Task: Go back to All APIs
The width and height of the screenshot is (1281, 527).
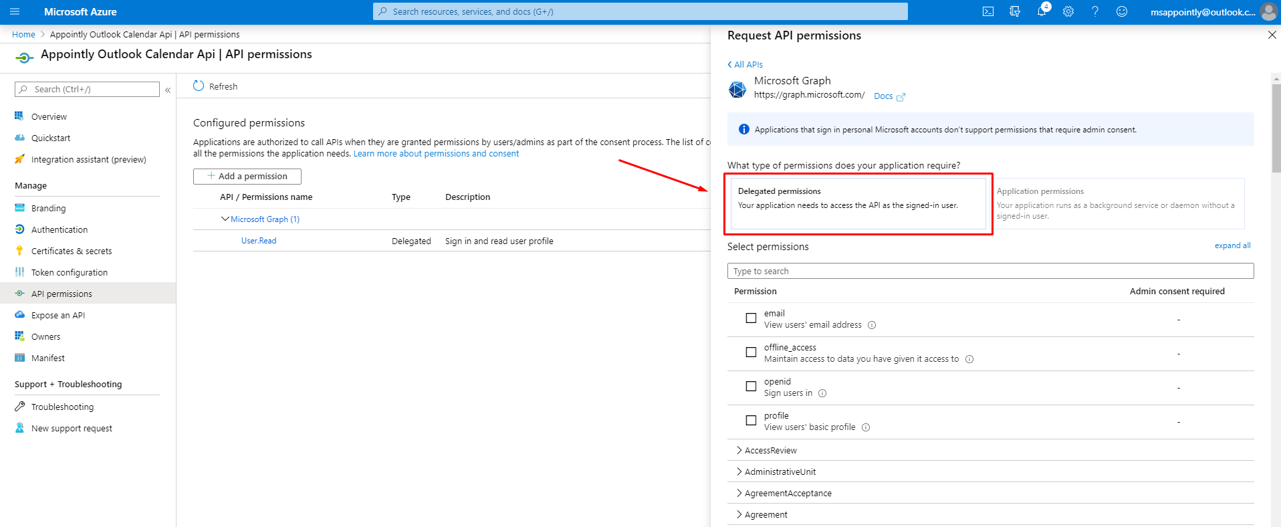Action: 745,64
